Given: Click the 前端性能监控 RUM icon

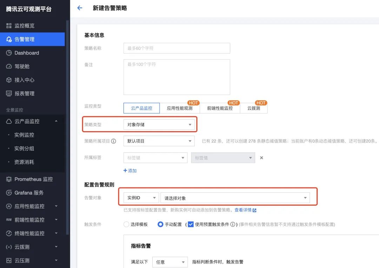Looking at the screenshot, I should tap(9, 220).
